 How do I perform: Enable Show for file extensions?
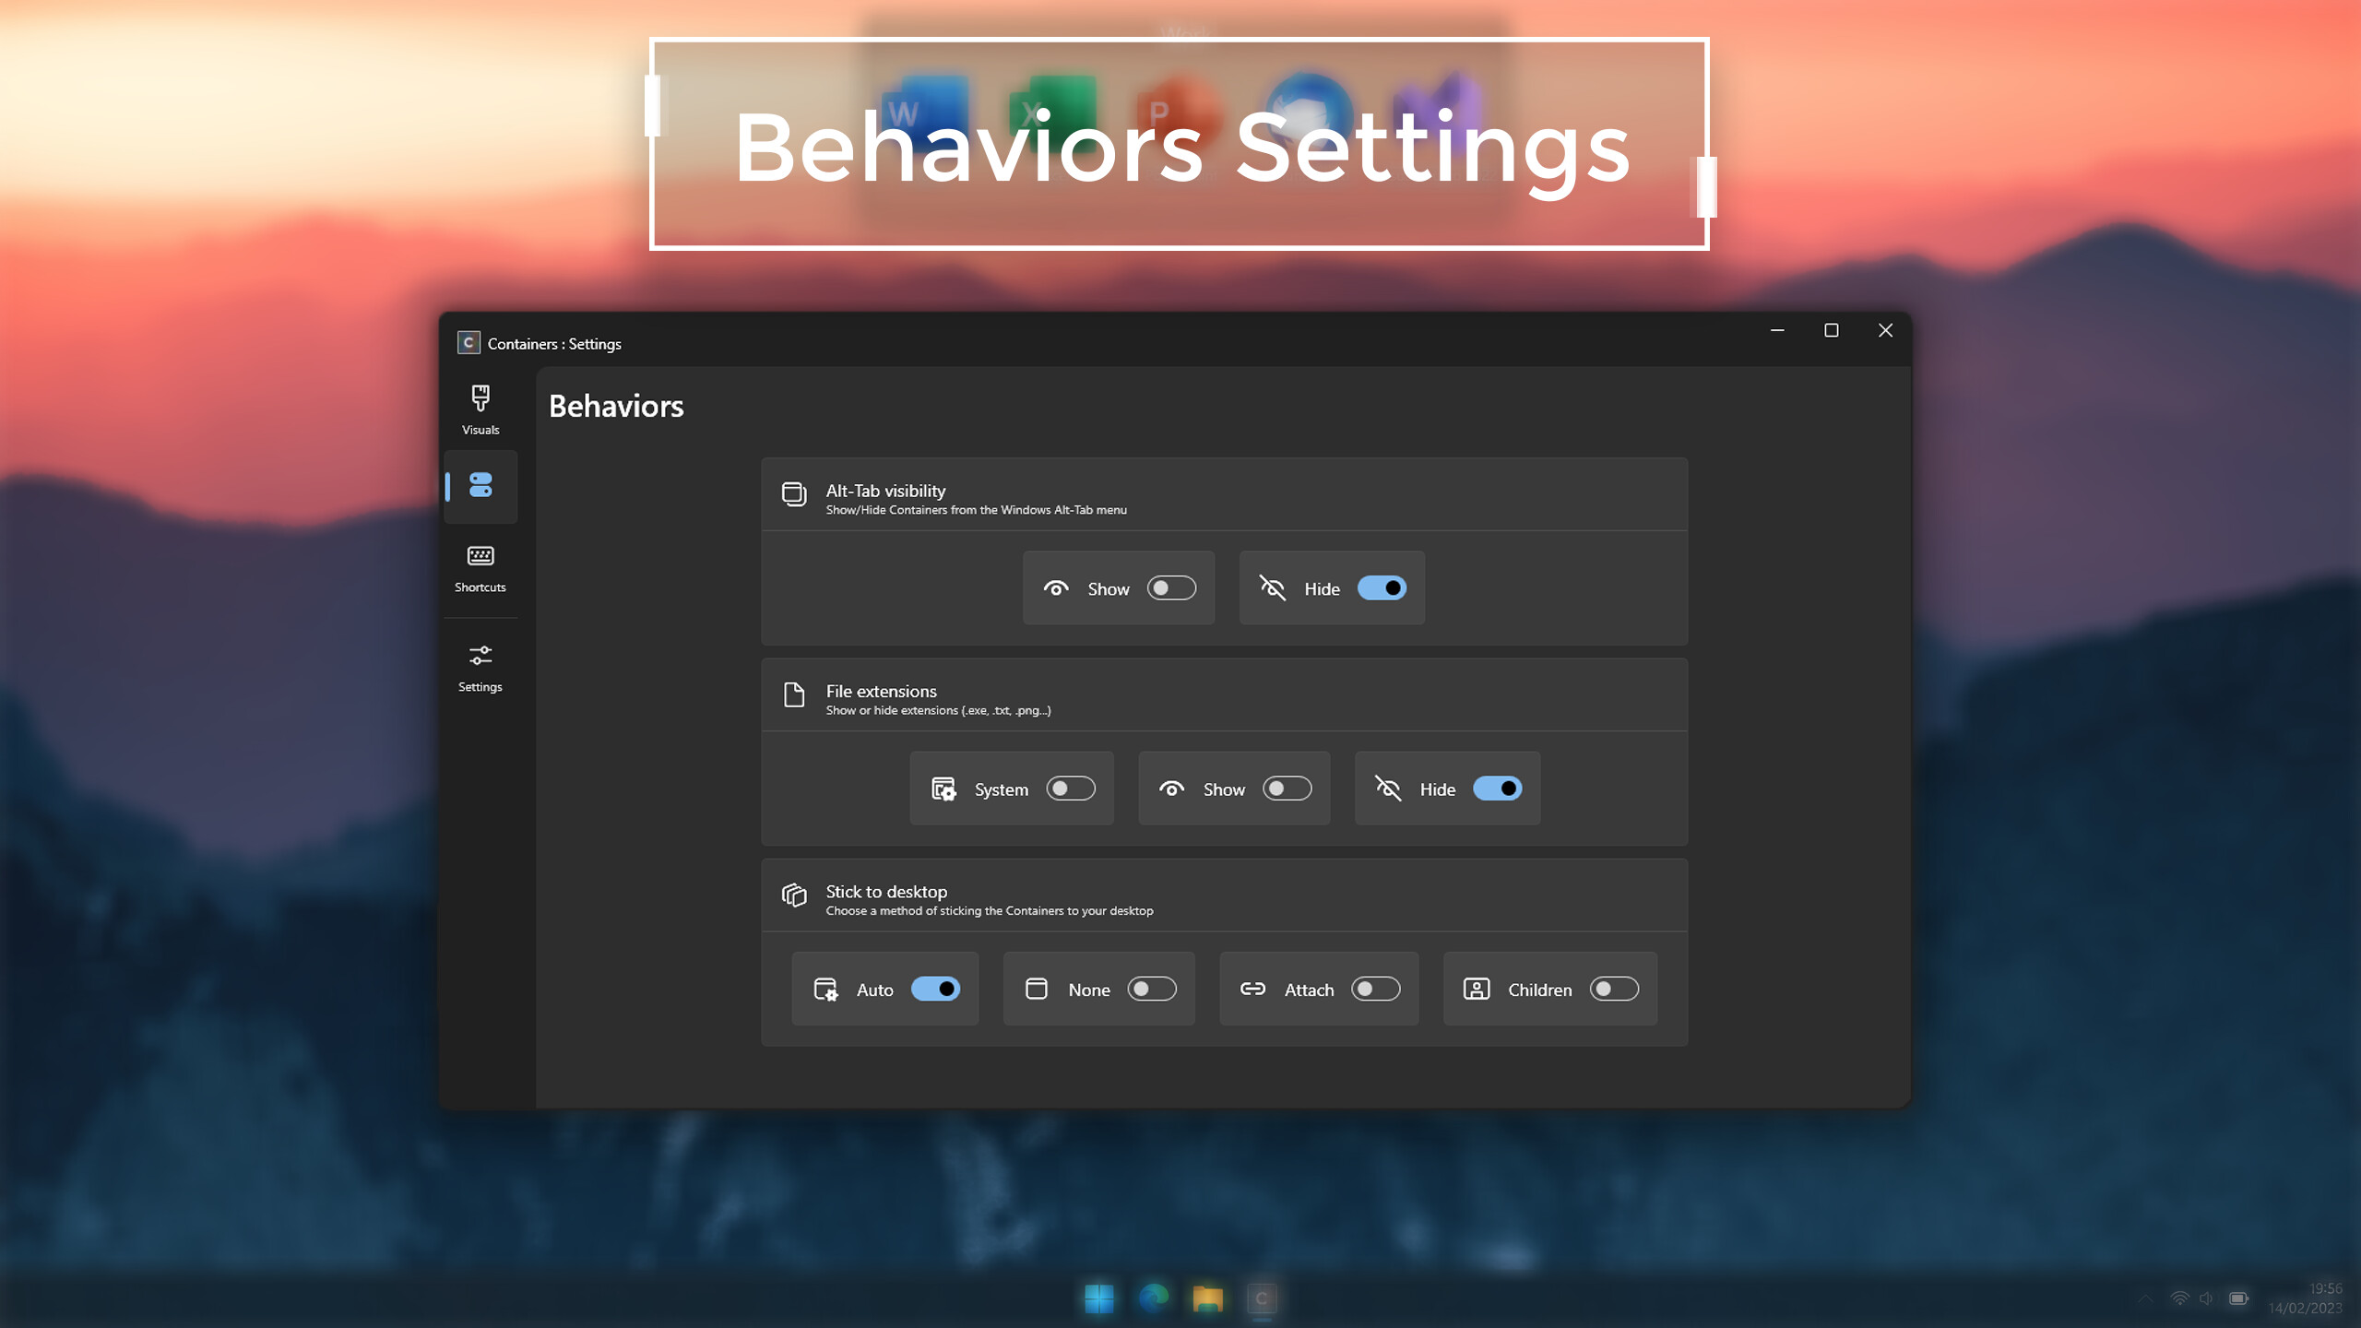click(x=1286, y=788)
